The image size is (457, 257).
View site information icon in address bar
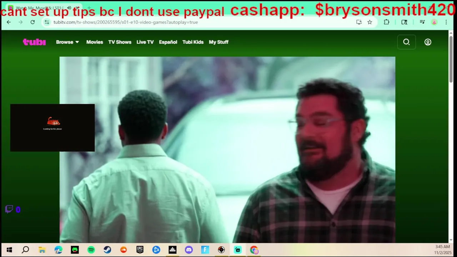(47, 22)
